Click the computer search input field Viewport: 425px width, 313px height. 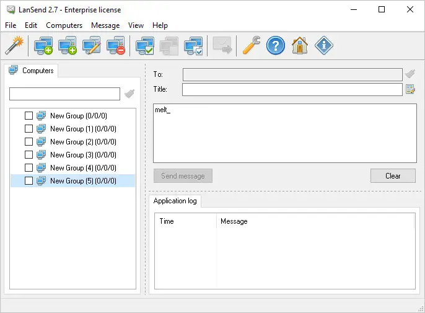coord(65,94)
